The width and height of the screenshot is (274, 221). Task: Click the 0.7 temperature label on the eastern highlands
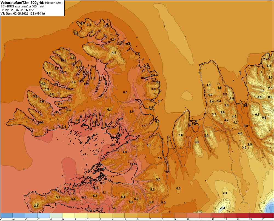tap(257, 114)
